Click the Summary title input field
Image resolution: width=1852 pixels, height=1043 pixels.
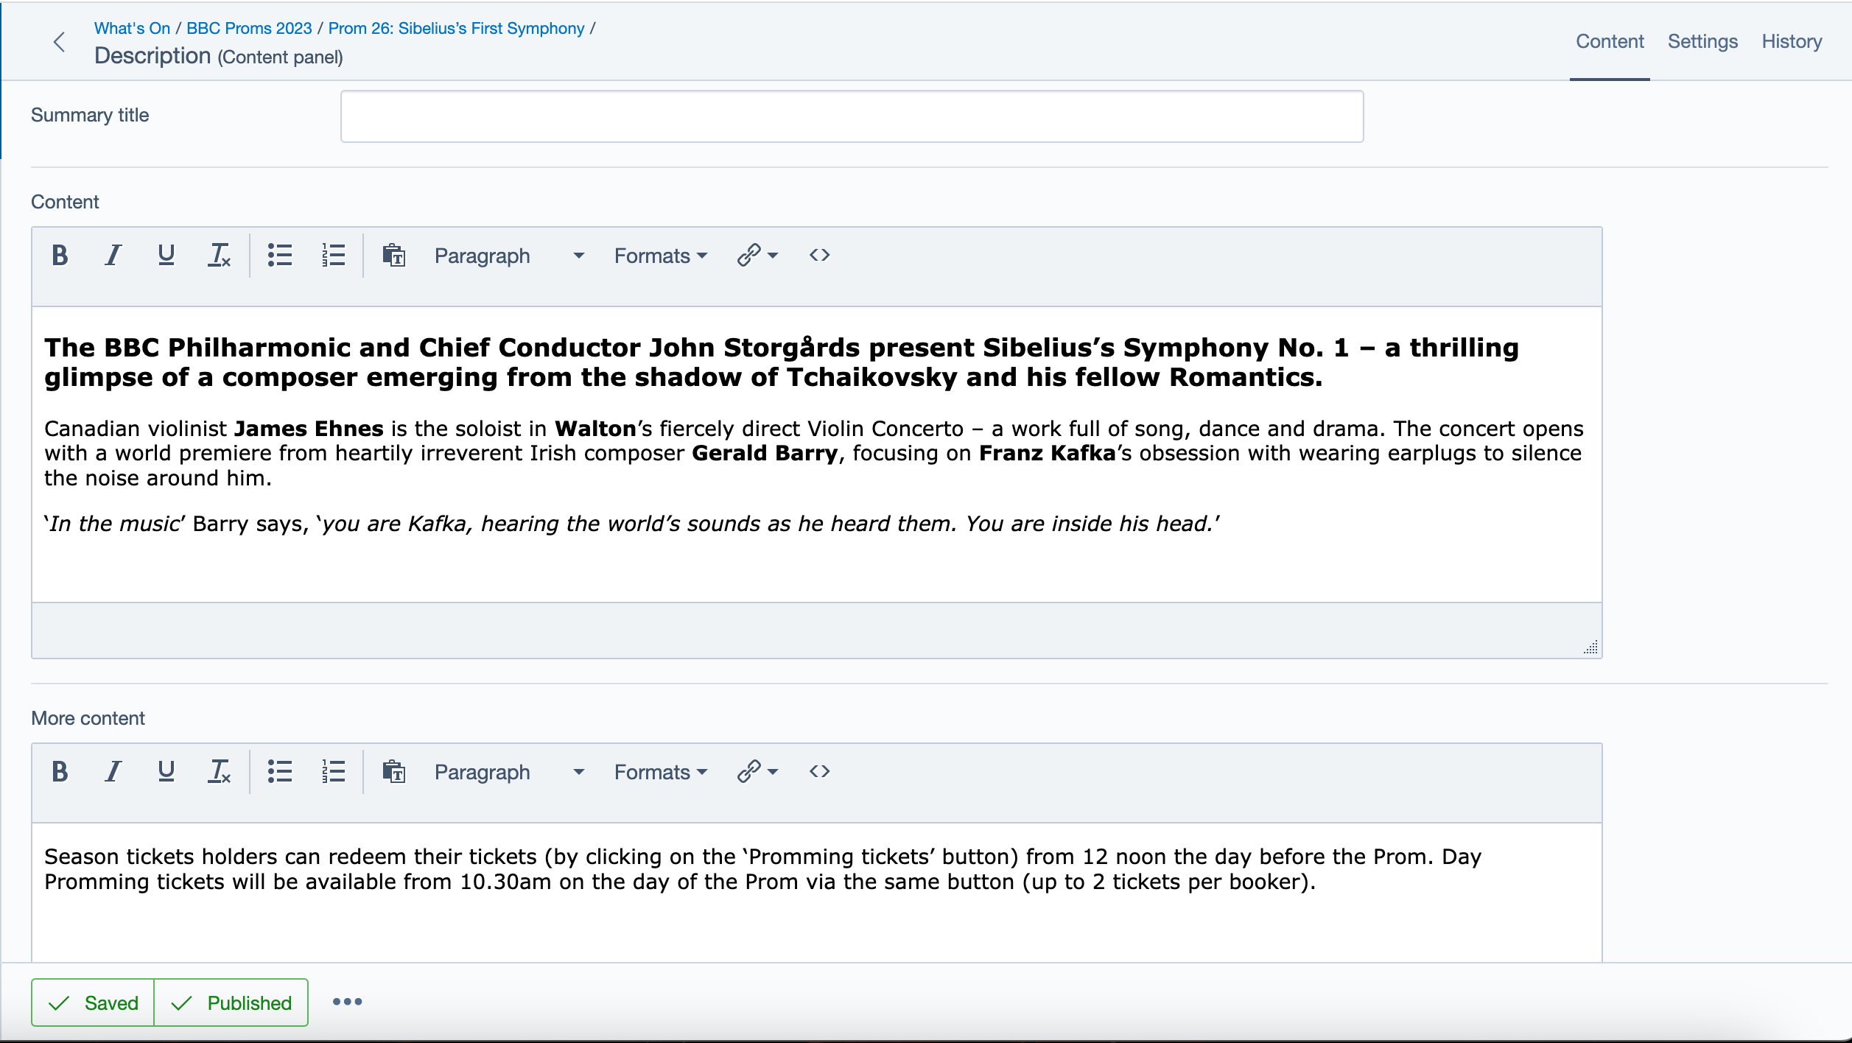pyautogui.click(x=852, y=116)
